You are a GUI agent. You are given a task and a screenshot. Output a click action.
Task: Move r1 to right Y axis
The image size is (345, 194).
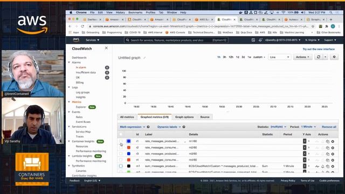click(309, 141)
